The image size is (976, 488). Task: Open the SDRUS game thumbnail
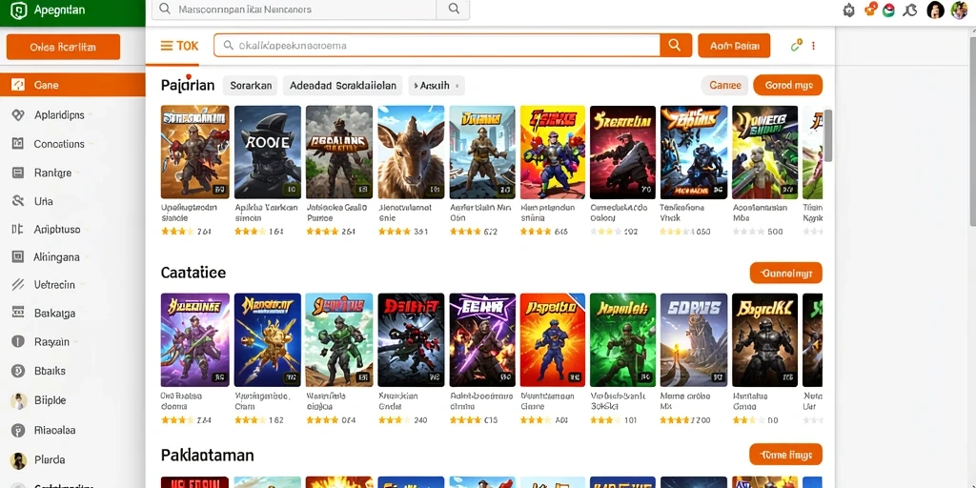(x=694, y=340)
